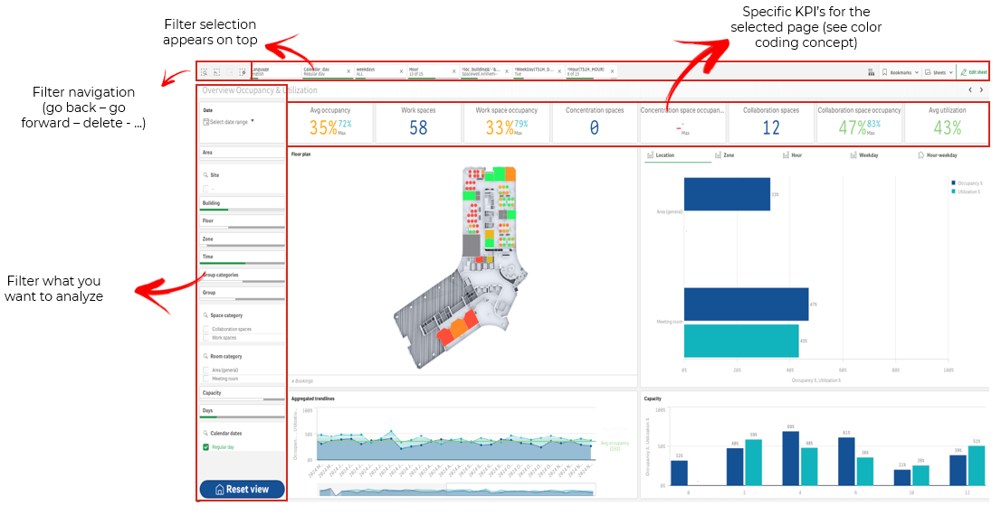The image size is (1001, 515).
Task: Click the # Bookings label under floor plan
Action: (302, 381)
